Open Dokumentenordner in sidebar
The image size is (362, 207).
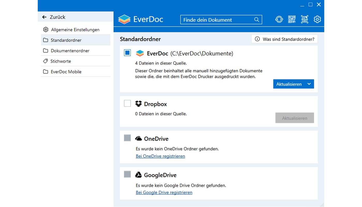[76, 51]
